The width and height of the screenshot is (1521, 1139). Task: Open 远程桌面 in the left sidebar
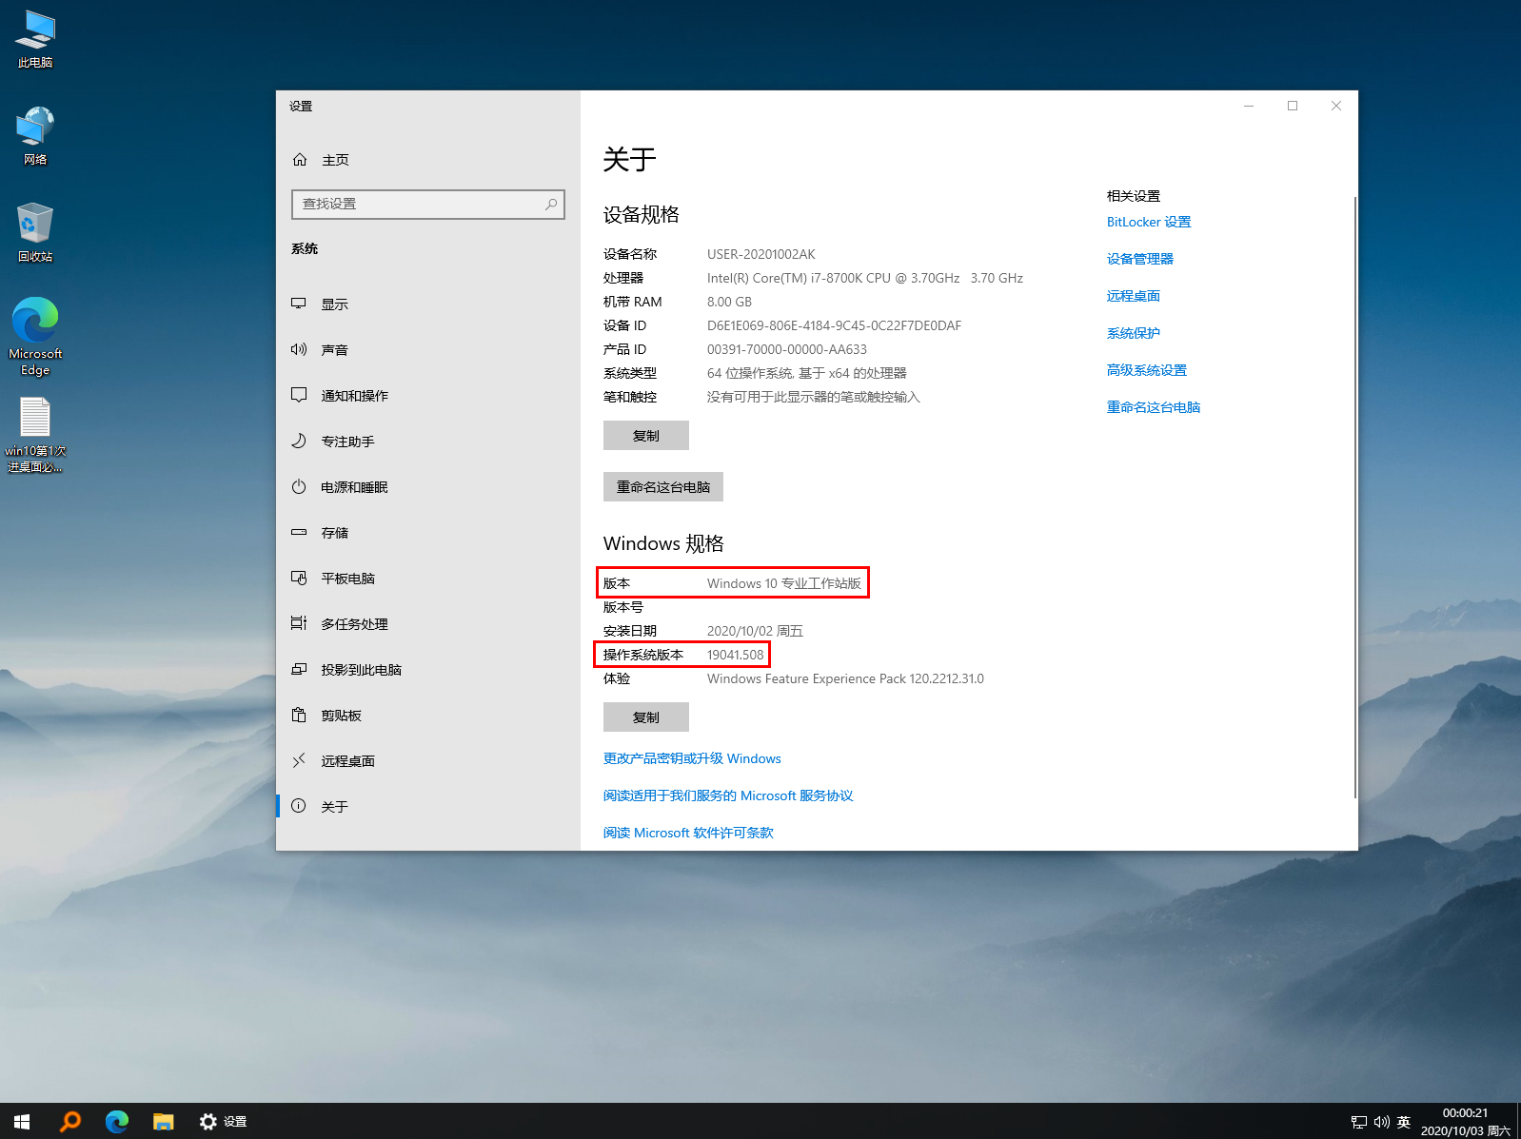[428, 761]
